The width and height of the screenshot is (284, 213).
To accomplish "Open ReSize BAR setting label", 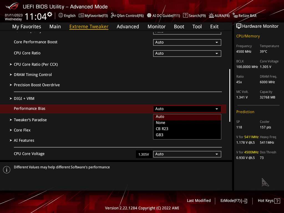I will 247,16.
